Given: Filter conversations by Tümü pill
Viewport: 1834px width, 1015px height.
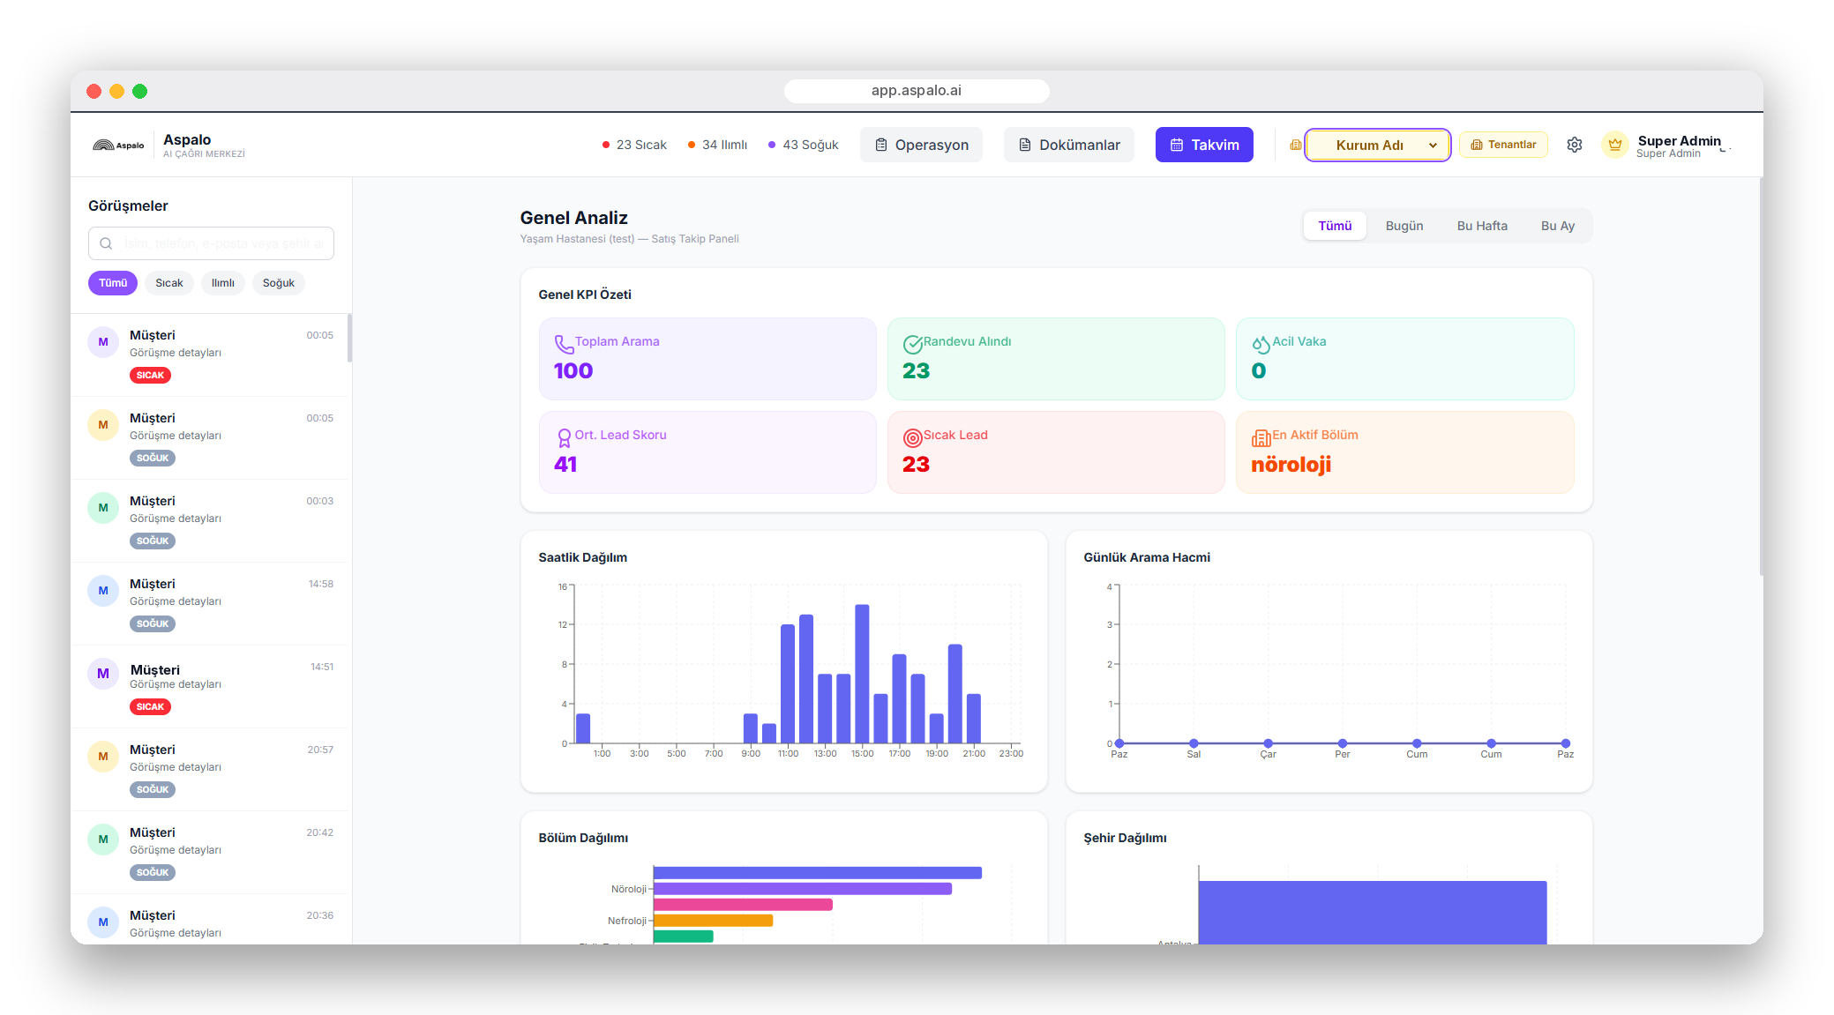Looking at the screenshot, I should click(113, 283).
